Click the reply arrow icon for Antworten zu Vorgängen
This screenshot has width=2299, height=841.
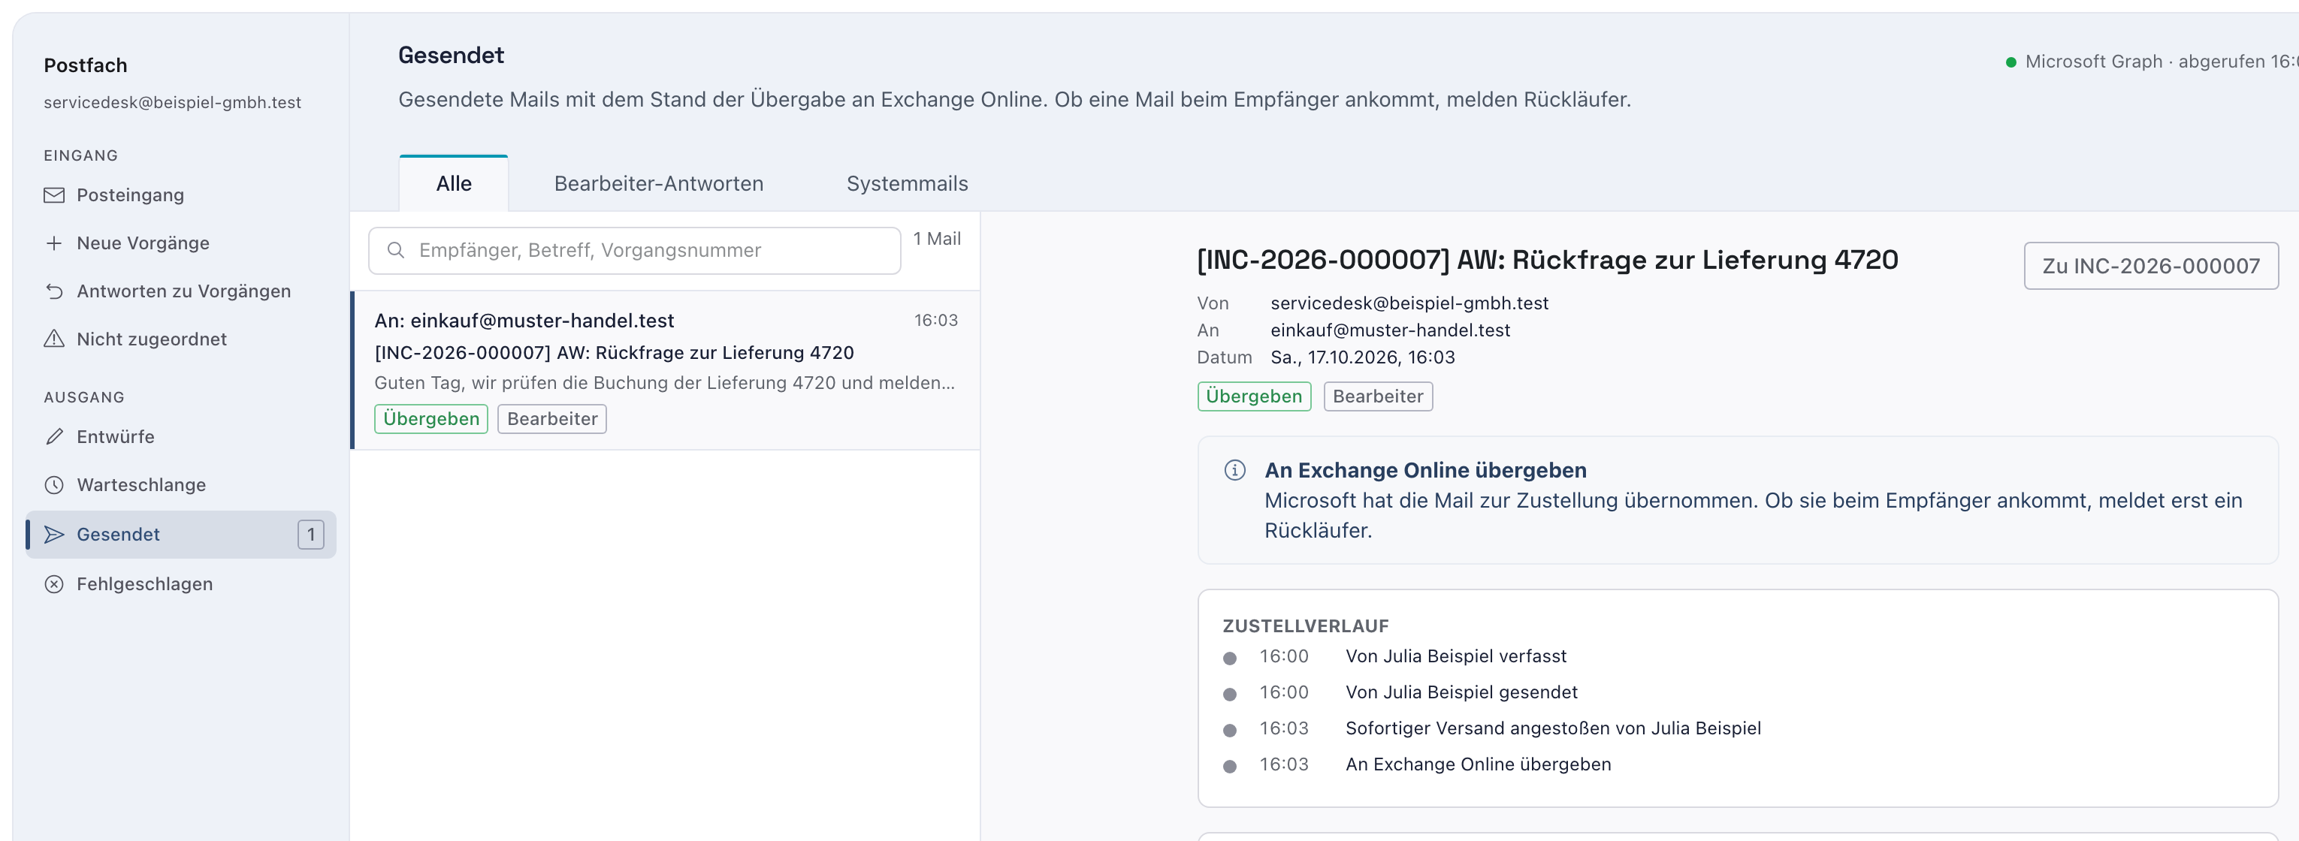[54, 291]
